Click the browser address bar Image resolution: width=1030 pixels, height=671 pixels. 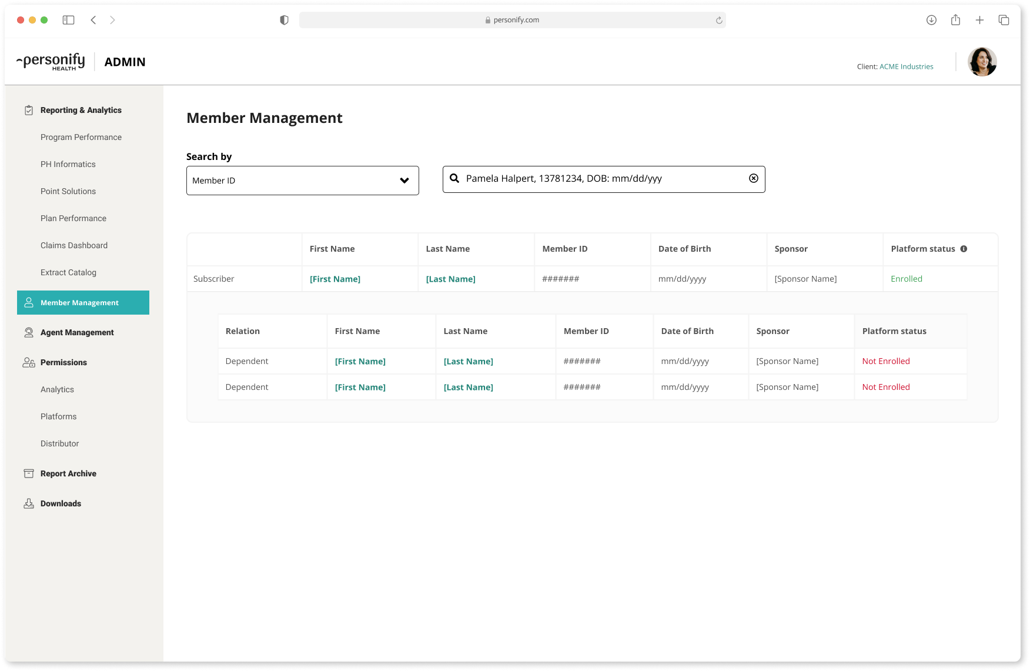(512, 20)
